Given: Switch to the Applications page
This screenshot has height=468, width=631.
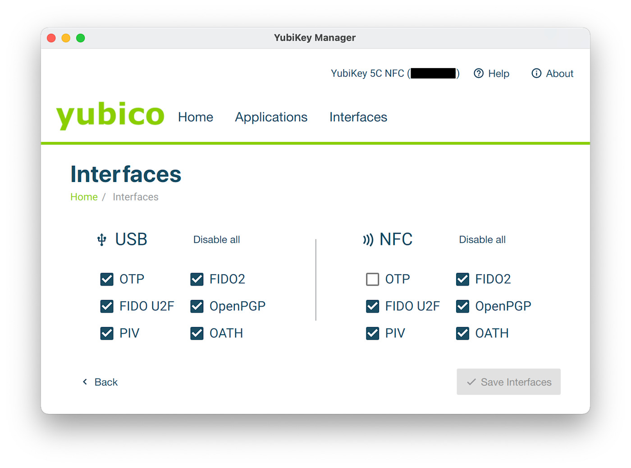Looking at the screenshot, I should tap(271, 117).
